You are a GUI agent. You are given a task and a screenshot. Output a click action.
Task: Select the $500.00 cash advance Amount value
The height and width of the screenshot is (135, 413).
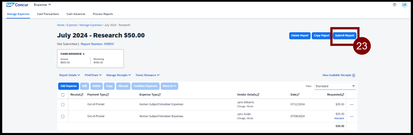pyautogui.click(x=65, y=62)
